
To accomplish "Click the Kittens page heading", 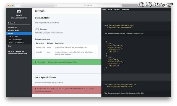I will point(40,11).
